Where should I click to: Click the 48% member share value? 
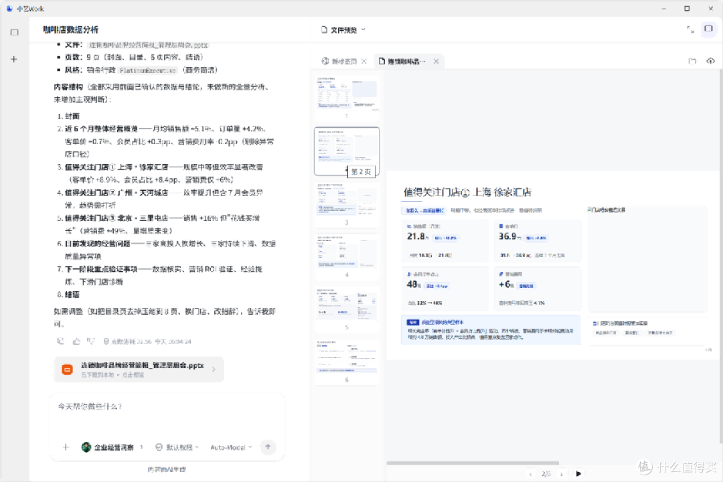tap(414, 285)
